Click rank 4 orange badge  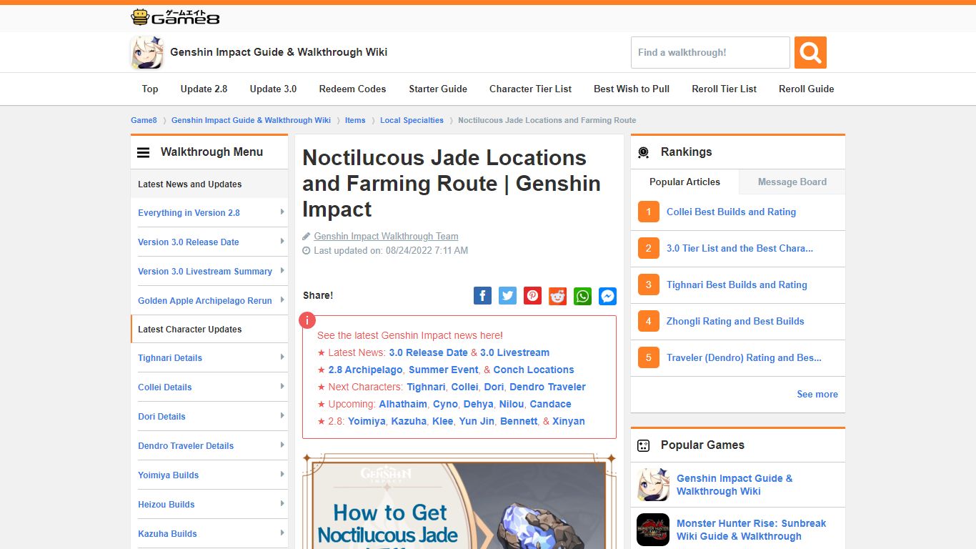click(649, 321)
